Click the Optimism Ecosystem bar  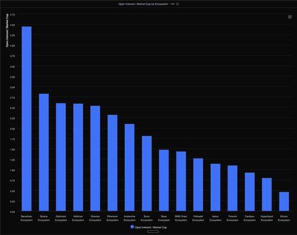point(61,157)
